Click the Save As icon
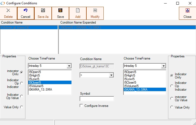The height and width of the screenshot is (125, 196). point(43,11)
